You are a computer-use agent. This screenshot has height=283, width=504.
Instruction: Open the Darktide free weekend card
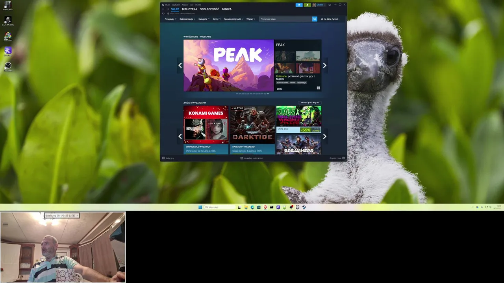tap(252, 130)
